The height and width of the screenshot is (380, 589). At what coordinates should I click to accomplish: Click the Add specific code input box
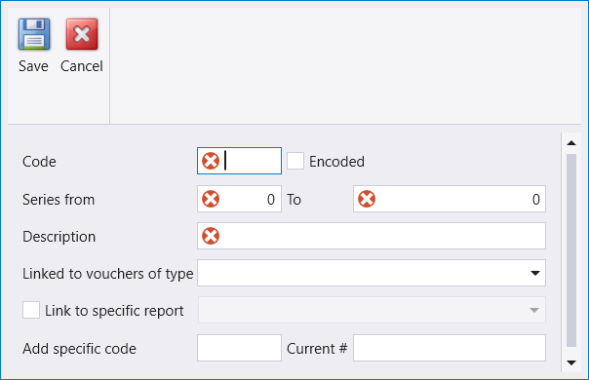[239, 348]
